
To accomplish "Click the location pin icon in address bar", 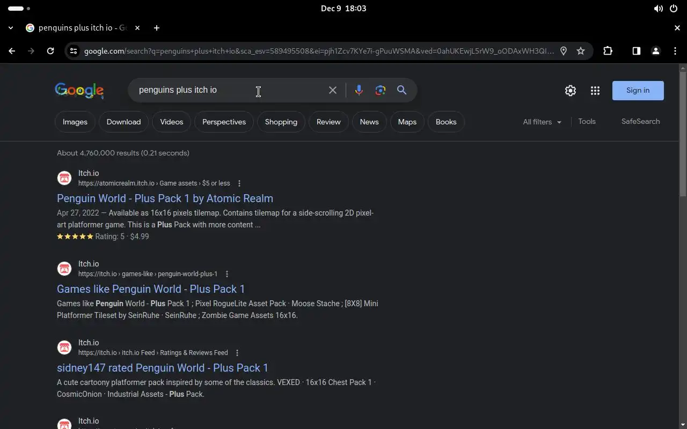I will tap(564, 51).
